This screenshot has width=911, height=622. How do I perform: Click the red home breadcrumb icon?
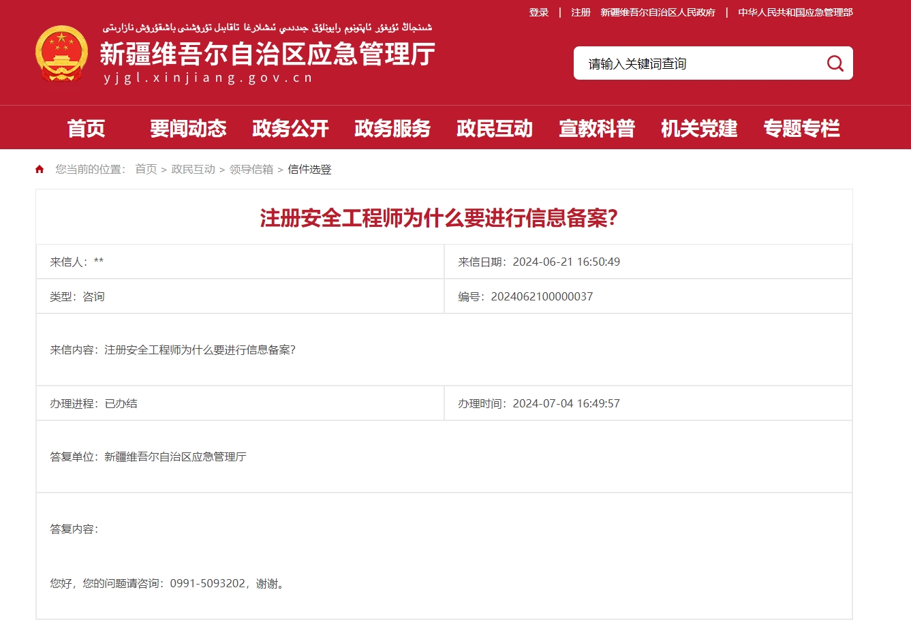[x=40, y=170]
